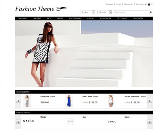Click the Mango brand logo
Screen dimensions: 168x131
[28, 121]
